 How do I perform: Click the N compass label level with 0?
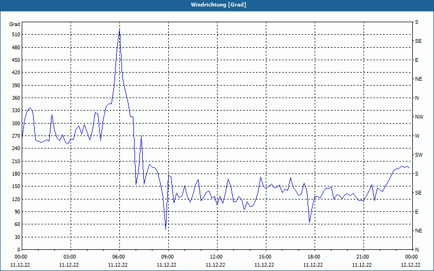coord(417,249)
